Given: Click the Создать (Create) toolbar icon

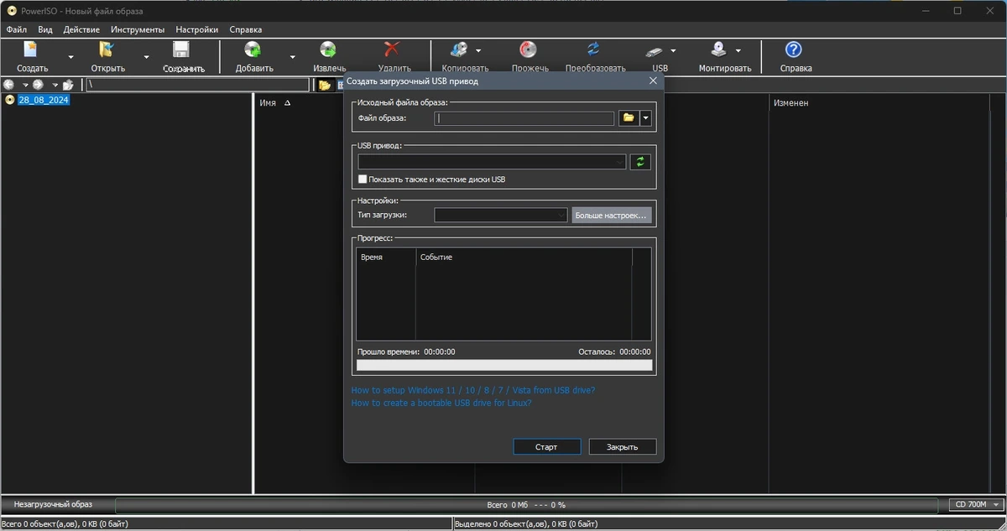Looking at the screenshot, I should click(32, 50).
